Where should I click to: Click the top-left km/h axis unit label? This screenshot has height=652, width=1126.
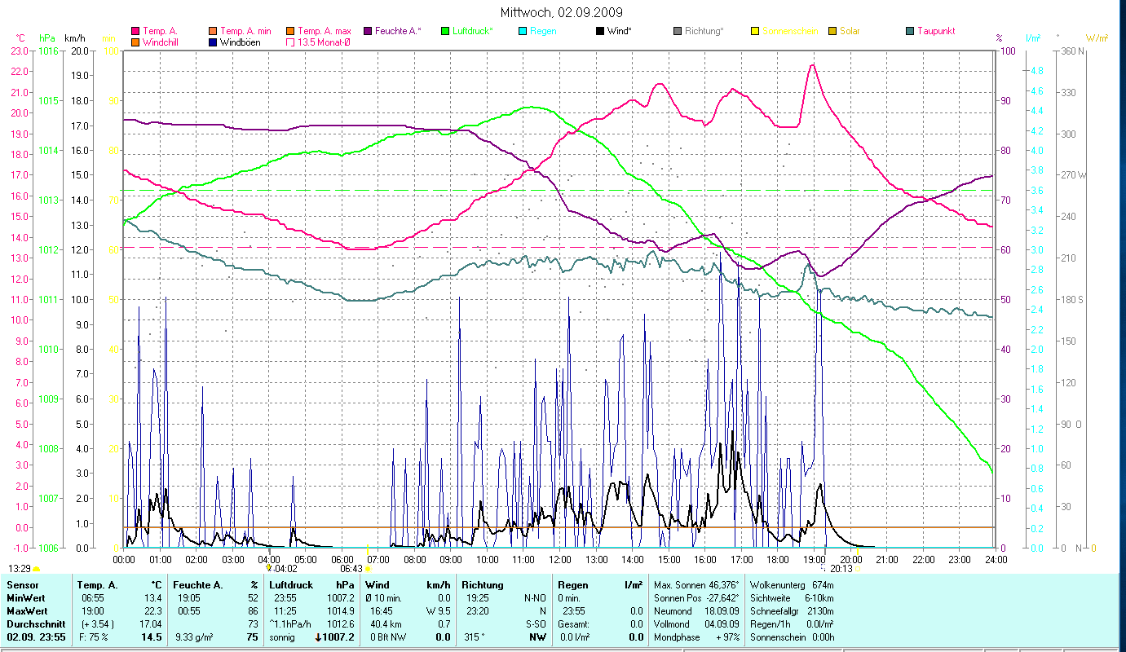click(74, 38)
